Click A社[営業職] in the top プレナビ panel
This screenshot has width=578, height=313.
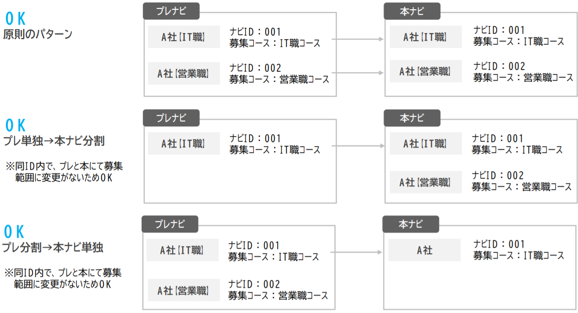(x=183, y=74)
